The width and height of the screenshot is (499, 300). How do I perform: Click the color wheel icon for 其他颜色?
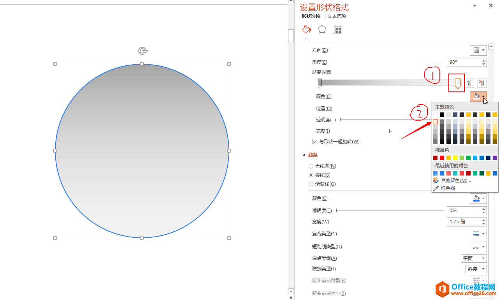pos(436,181)
